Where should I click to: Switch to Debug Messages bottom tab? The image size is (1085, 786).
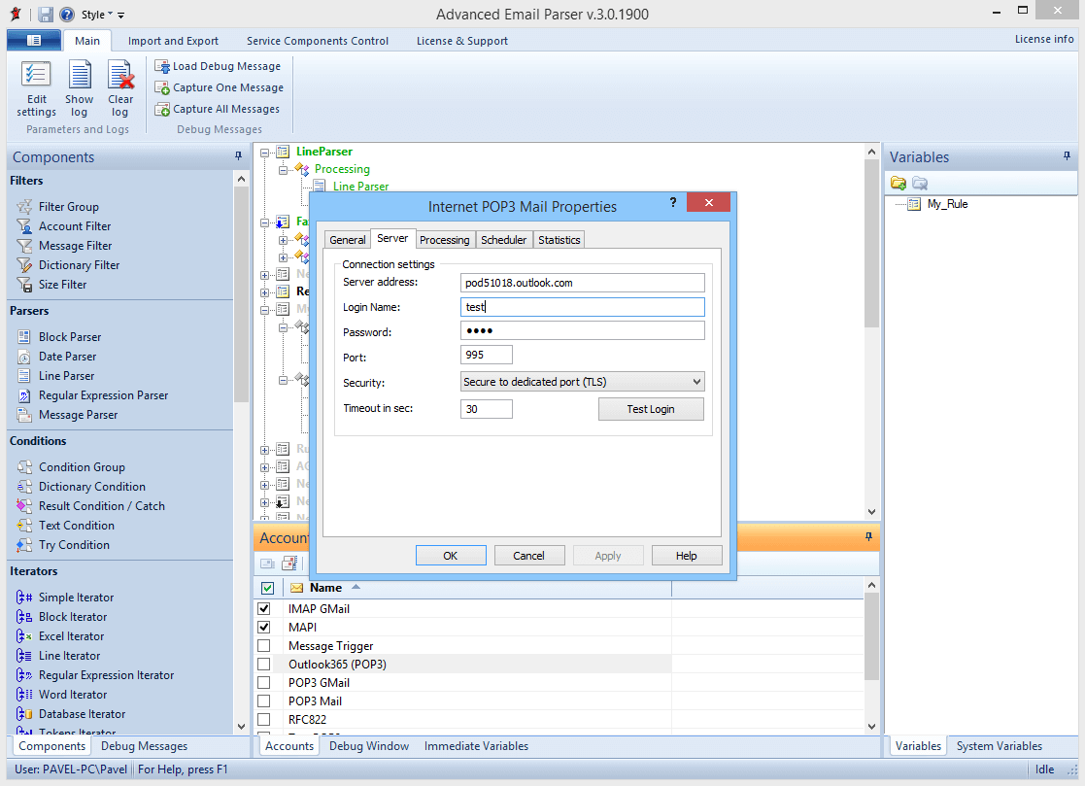(x=144, y=746)
